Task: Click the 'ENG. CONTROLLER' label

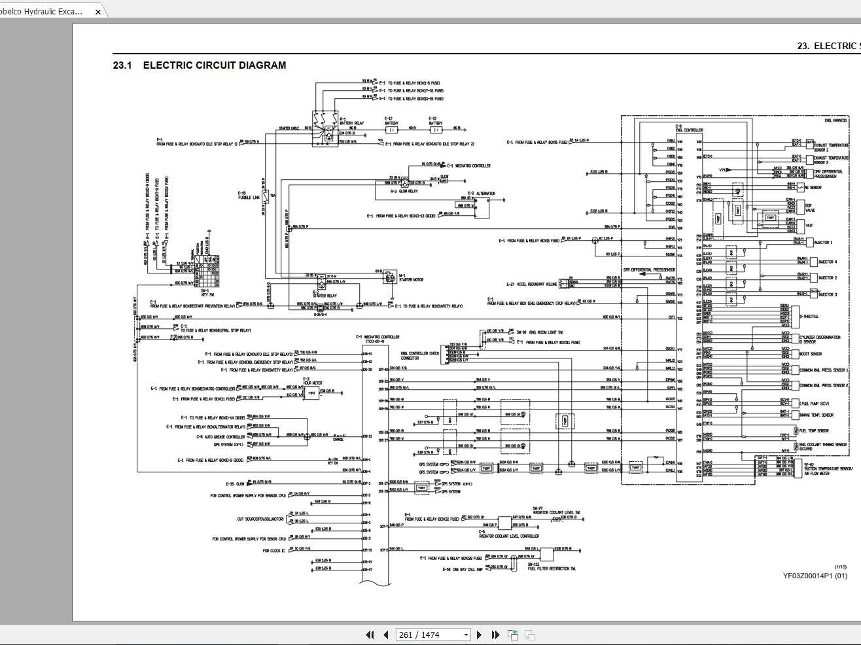Action: pyautogui.click(x=689, y=130)
